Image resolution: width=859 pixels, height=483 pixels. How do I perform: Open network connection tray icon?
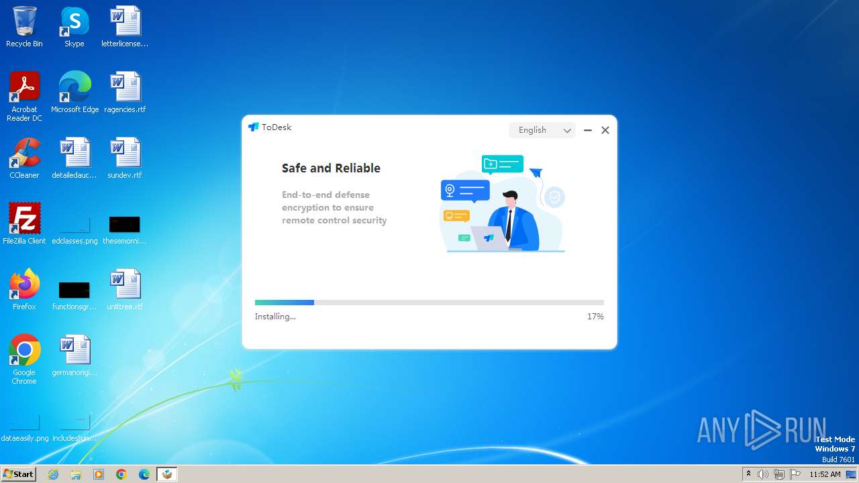coord(779,474)
